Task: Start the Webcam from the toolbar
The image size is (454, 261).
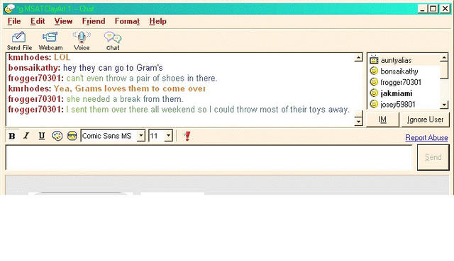Action: pyautogui.click(x=50, y=37)
